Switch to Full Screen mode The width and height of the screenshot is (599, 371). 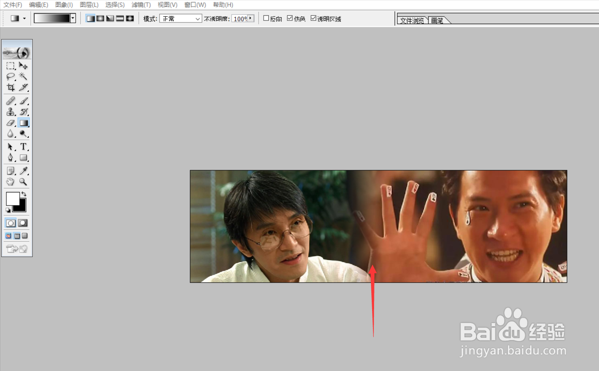pos(25,236)
